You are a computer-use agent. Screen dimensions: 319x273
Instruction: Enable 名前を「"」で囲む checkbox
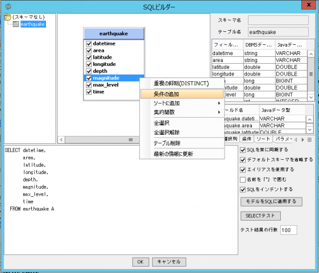click(243, 180)
